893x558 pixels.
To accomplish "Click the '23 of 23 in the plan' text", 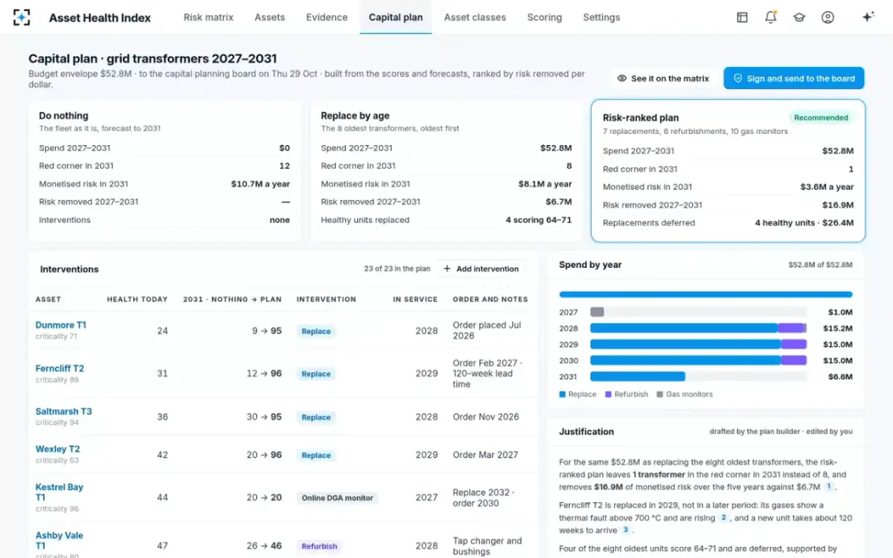I will pos(397,269).
